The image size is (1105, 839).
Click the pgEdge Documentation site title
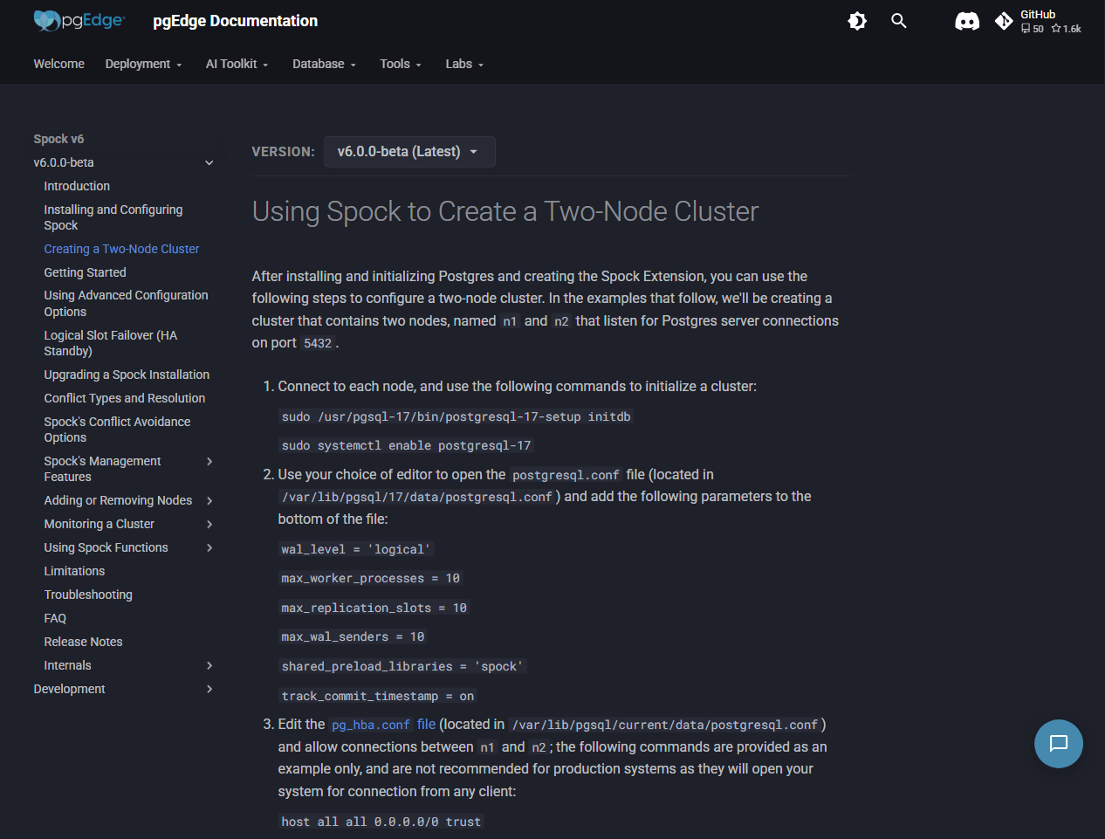[x=236, y=21]
